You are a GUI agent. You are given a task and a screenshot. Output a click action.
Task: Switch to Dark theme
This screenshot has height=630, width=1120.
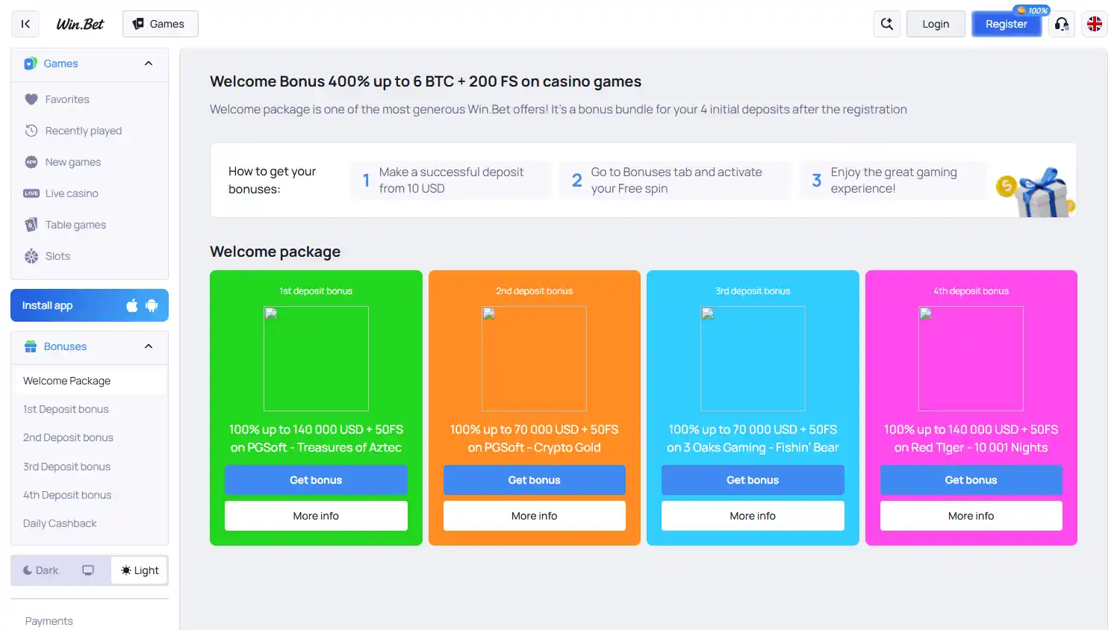click(x=40, y=570)
